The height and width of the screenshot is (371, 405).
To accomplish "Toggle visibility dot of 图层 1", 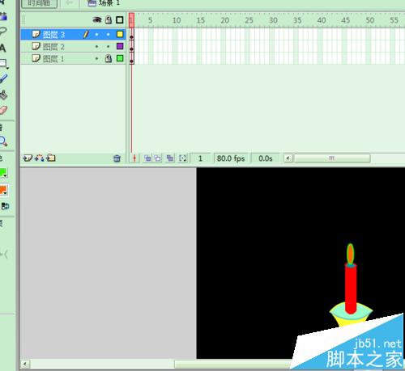I will point(96,58).
